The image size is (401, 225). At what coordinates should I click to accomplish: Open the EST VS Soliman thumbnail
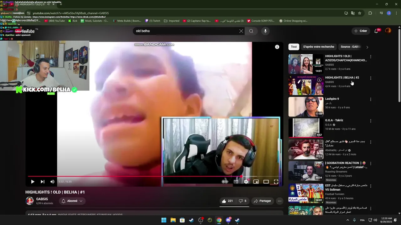click(306, 193)
